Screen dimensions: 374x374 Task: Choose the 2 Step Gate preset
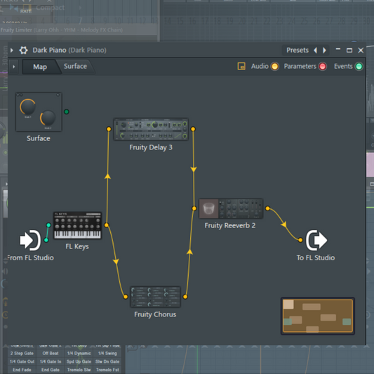(22, 353)
